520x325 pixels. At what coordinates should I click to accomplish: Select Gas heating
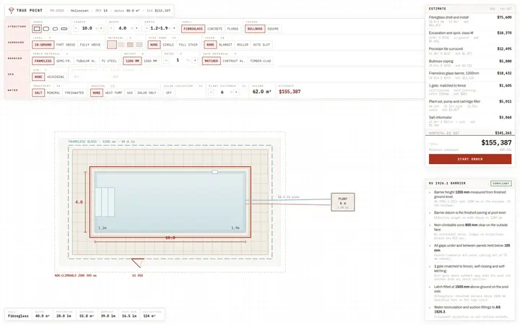pos(130,93)
